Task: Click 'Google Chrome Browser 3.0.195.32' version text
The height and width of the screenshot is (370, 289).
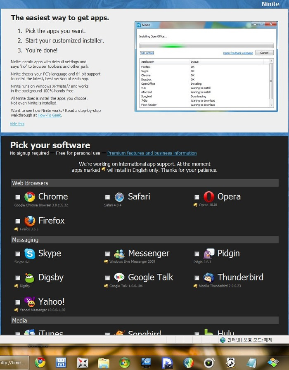Action: 41,205
